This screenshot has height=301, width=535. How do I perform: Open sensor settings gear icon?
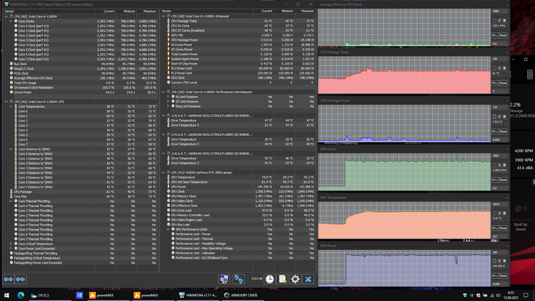click(x=295, y=279)
